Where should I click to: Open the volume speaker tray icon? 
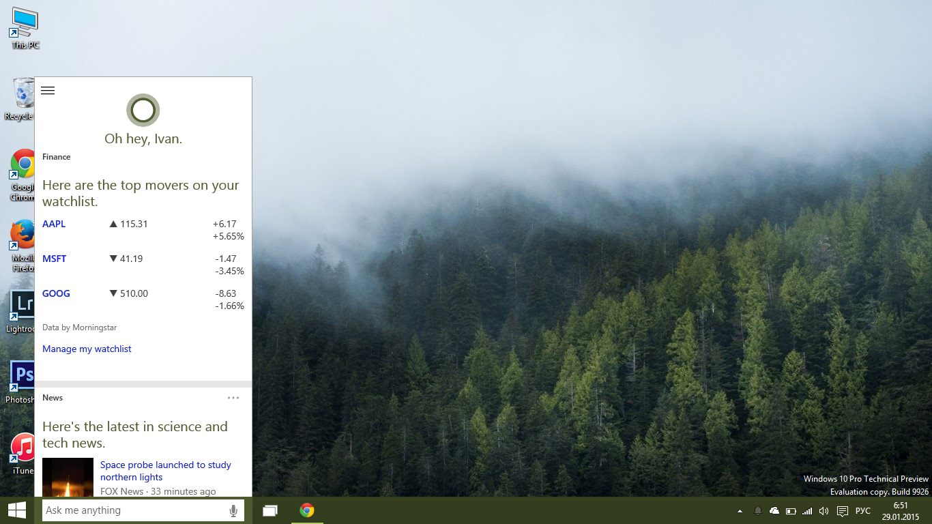click(824, 511)
